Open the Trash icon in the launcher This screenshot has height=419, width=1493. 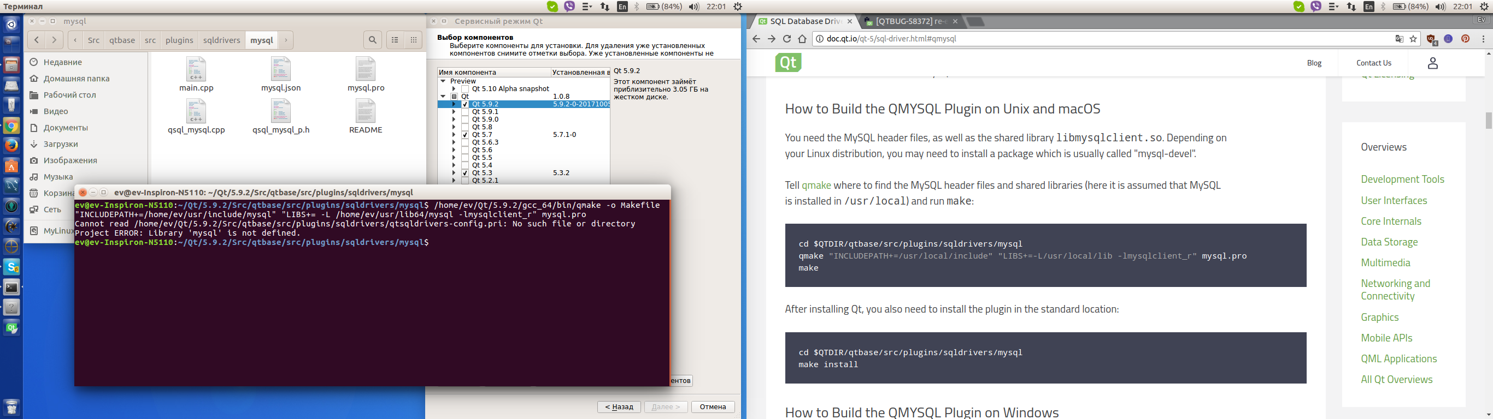pyautogui.click(x=11, y=407)
